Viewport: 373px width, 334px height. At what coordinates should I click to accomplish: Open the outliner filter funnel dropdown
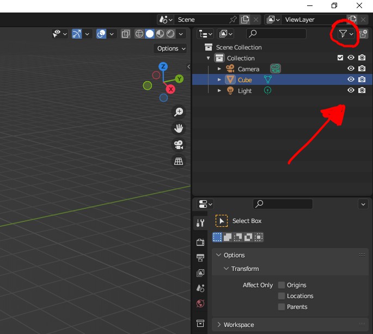pos(346,34)
